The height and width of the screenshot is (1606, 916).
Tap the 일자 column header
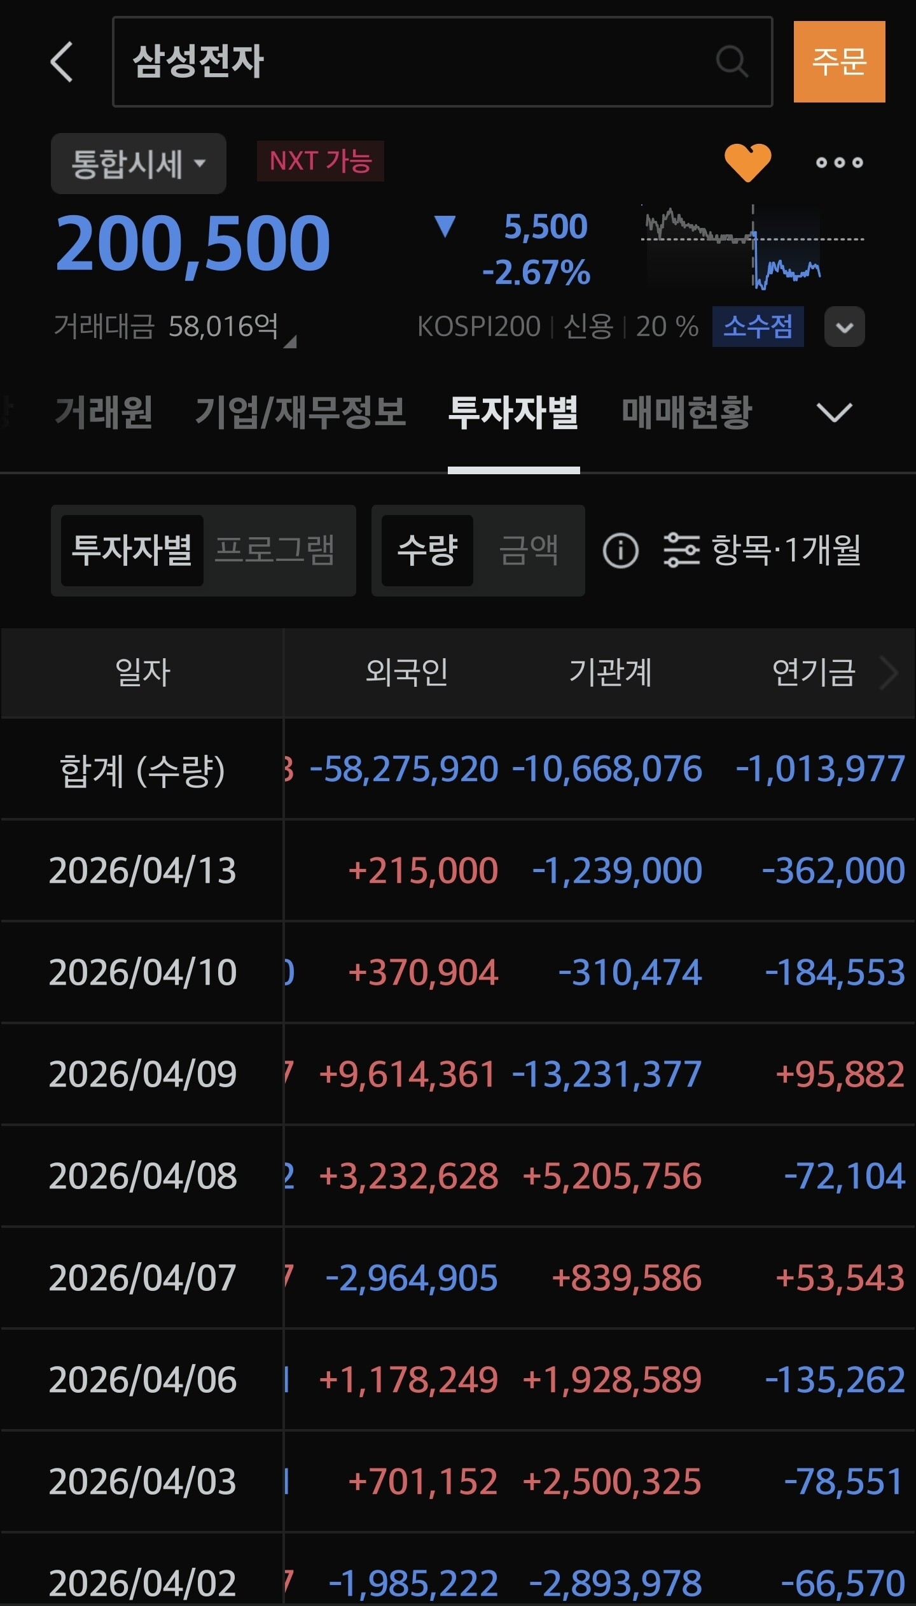tap(142, 673)
